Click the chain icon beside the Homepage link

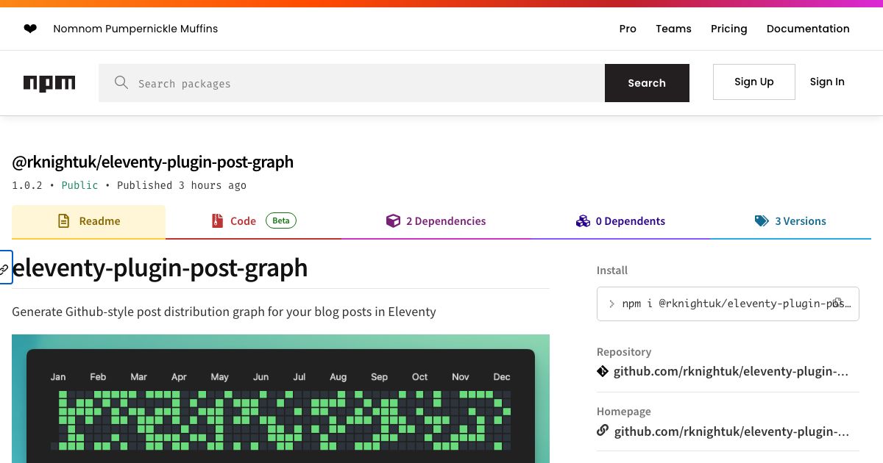point(603,431)
